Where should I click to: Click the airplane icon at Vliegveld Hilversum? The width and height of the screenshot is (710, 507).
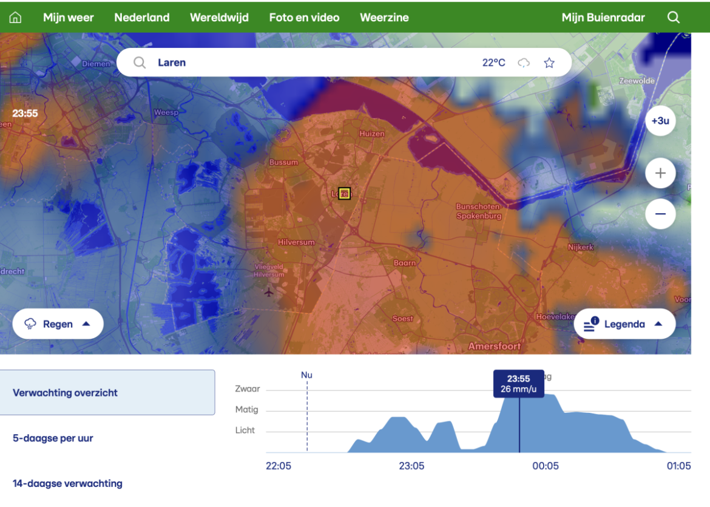[x=269, y=292]
